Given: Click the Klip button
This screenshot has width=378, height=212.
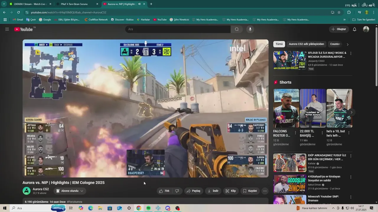Looking at the screenshot, I should coord(231,191).
